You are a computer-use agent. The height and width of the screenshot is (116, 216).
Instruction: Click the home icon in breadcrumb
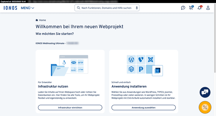pos(37,20)
